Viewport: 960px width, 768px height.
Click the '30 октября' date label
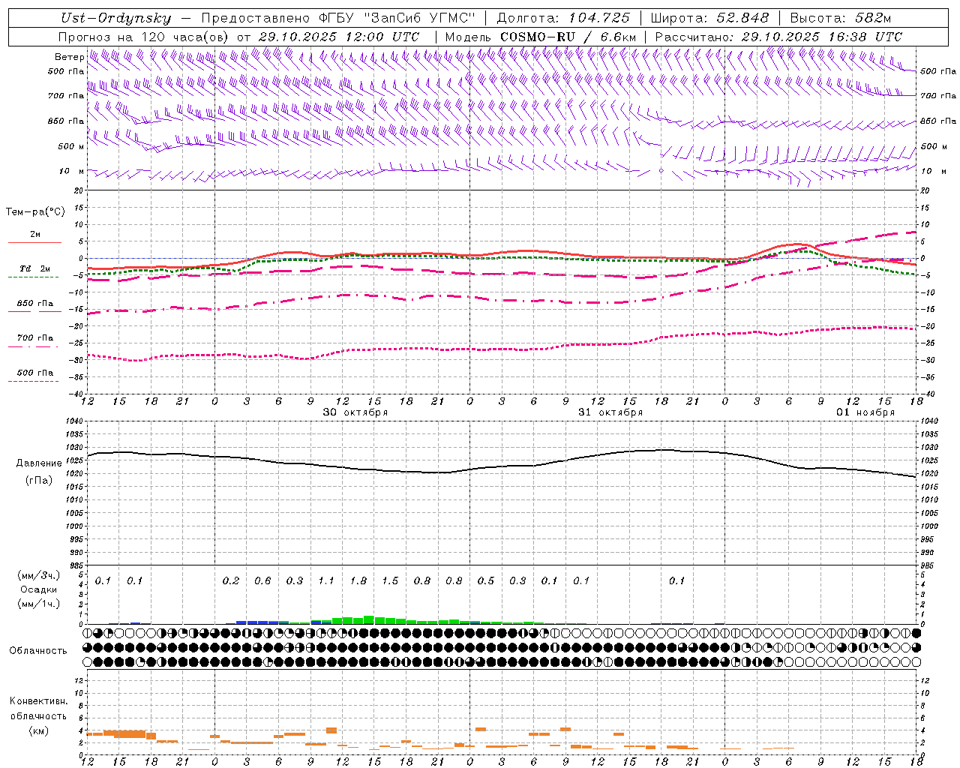point(355,412)
